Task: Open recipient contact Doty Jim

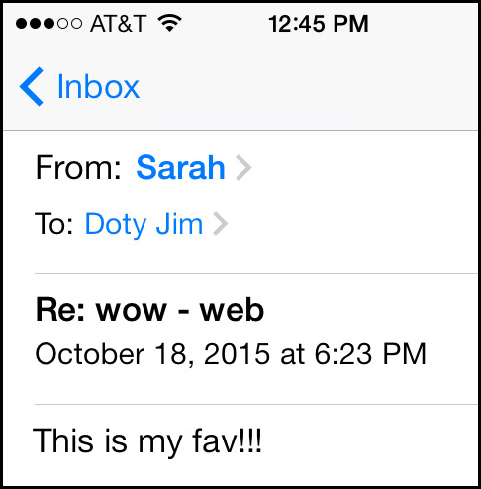Action: 144,224
